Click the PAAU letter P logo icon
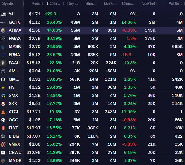 click(3, 63)
